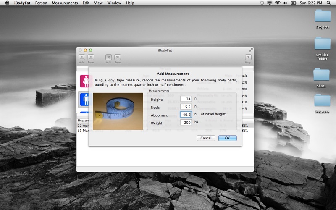Click the Weight input field

point(186,122)
